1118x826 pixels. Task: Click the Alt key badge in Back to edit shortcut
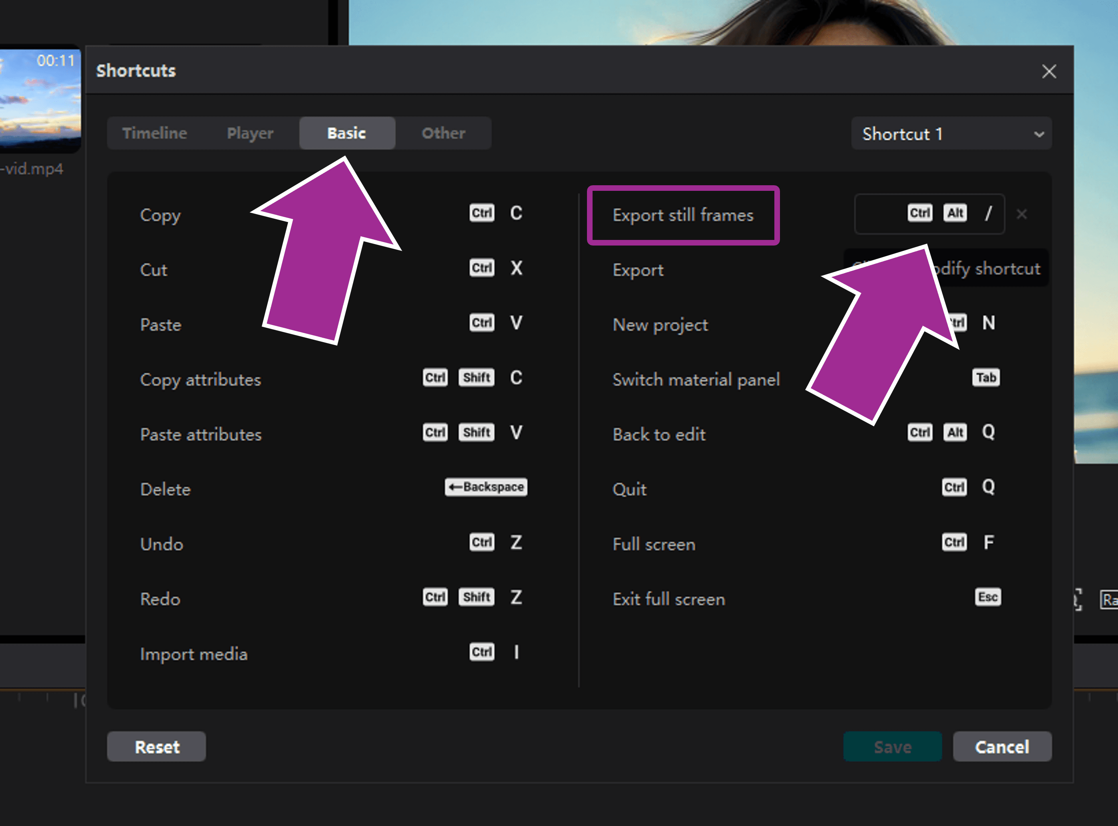(x=954, y=432)
